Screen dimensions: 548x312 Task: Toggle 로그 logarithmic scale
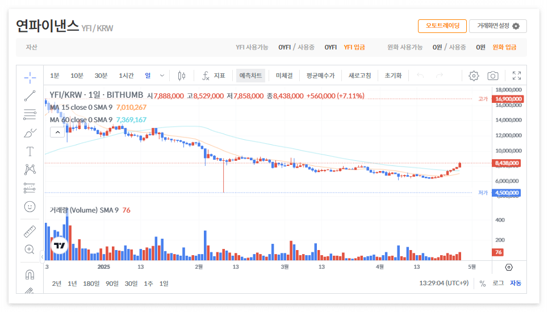pos(498,283)
